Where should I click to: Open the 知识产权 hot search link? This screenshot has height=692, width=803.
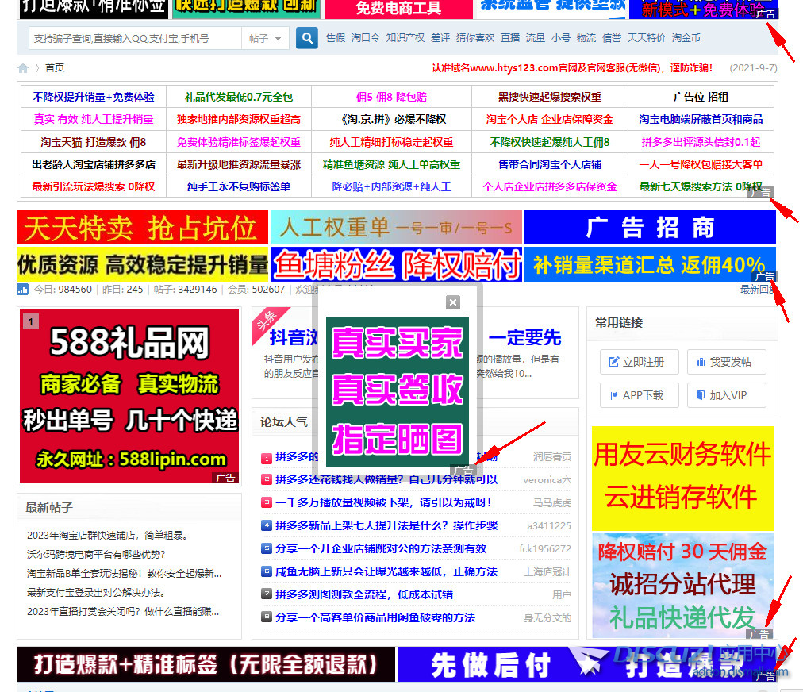(405, 38)
